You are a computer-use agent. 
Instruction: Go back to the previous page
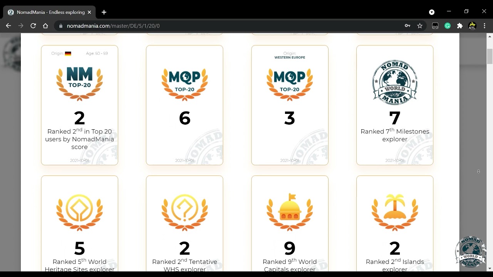pos(8,26)
